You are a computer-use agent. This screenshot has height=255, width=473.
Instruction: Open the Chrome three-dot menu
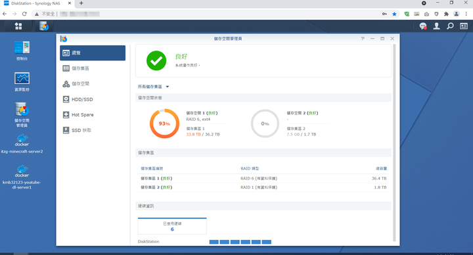(466, 14)
